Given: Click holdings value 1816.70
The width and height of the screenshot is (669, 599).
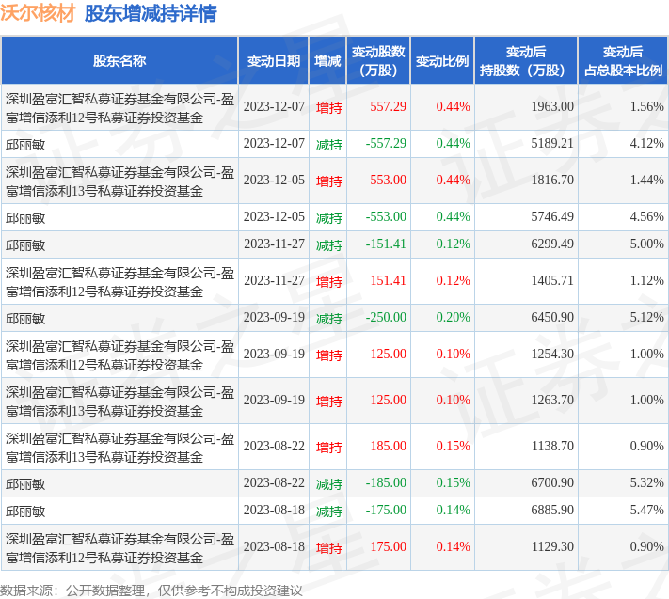Looking at the screenshot, I should (x=552, y=180).
